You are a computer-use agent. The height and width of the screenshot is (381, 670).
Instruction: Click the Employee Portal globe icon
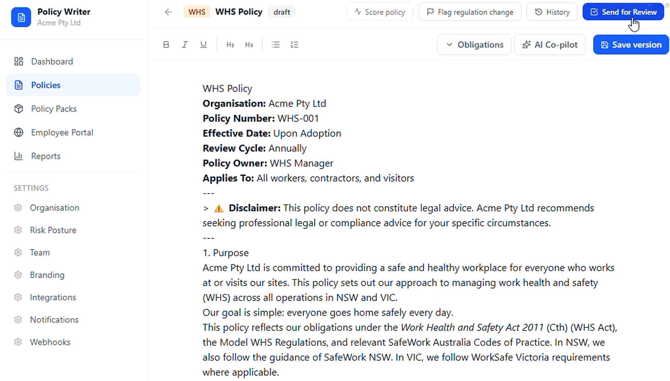tap(18, 132)
